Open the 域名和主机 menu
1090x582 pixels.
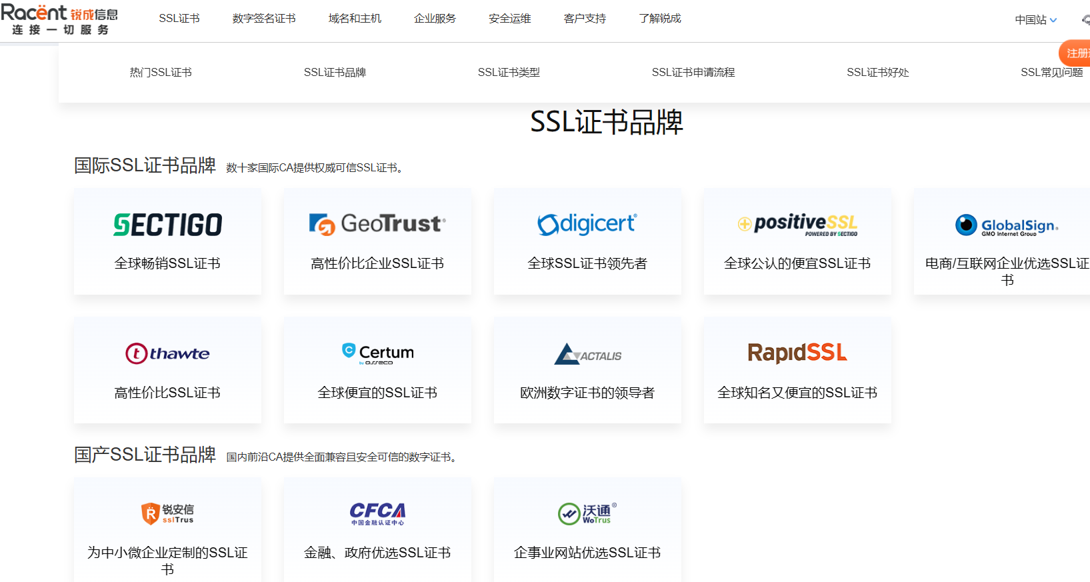(355, 19)
